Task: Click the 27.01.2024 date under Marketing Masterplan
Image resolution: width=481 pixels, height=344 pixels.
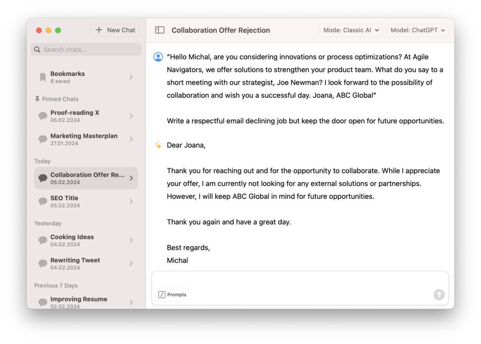Action: (x=65, y=143)
